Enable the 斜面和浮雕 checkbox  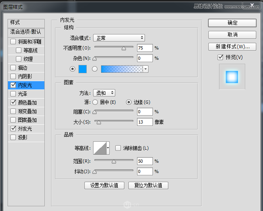coord(13,42)
